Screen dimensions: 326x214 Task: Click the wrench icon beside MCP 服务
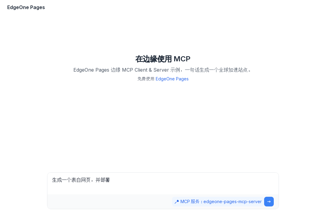click(x=177, y=202)
